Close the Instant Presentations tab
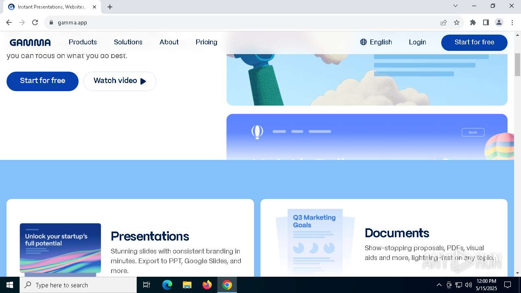This screenshot has height=293, width=521. (94, 7)
